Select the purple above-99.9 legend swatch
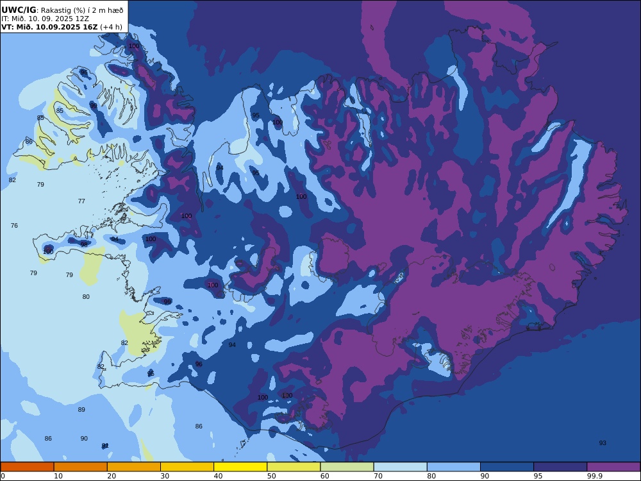Image resolution: width=641 pixels, height=481 pixels. pos(613,467)
